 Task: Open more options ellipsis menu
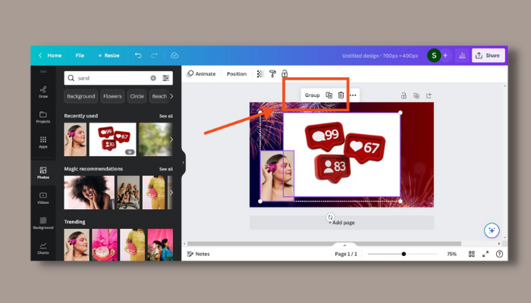(353, 95)
